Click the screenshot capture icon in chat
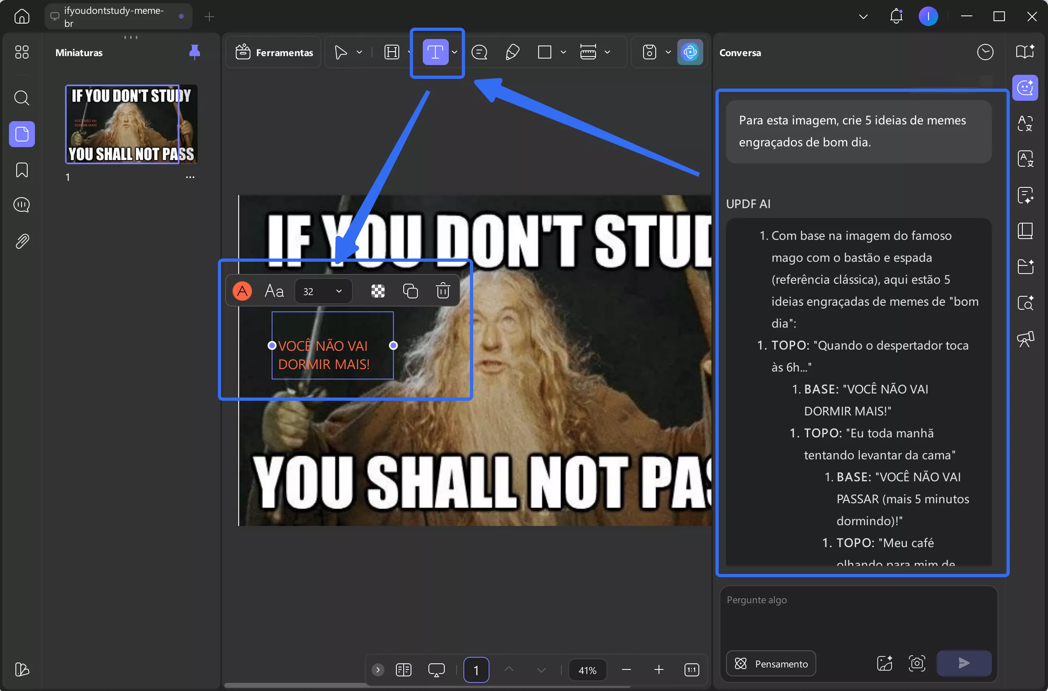The width and height of the screenshot is (1048, 691). tap(917, 663)
